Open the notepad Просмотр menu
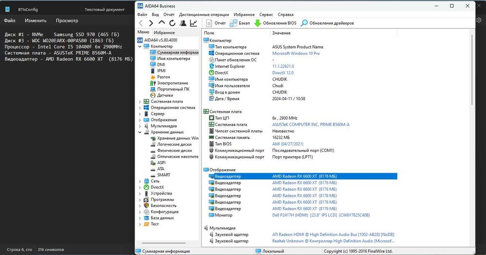This screenshot has width=486, height=255. 67,21
